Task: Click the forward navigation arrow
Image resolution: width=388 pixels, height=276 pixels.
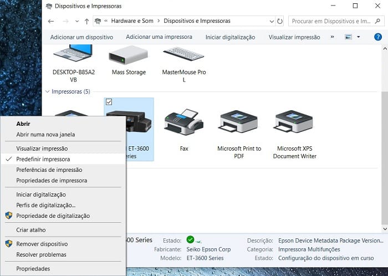Action: (65, 21)
